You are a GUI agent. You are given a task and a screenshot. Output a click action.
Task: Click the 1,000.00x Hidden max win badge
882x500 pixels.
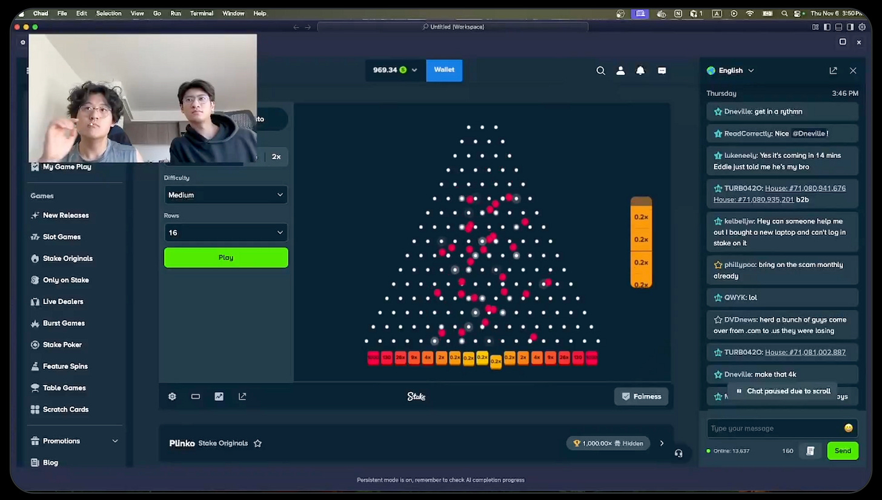click(x=609, y=443)
